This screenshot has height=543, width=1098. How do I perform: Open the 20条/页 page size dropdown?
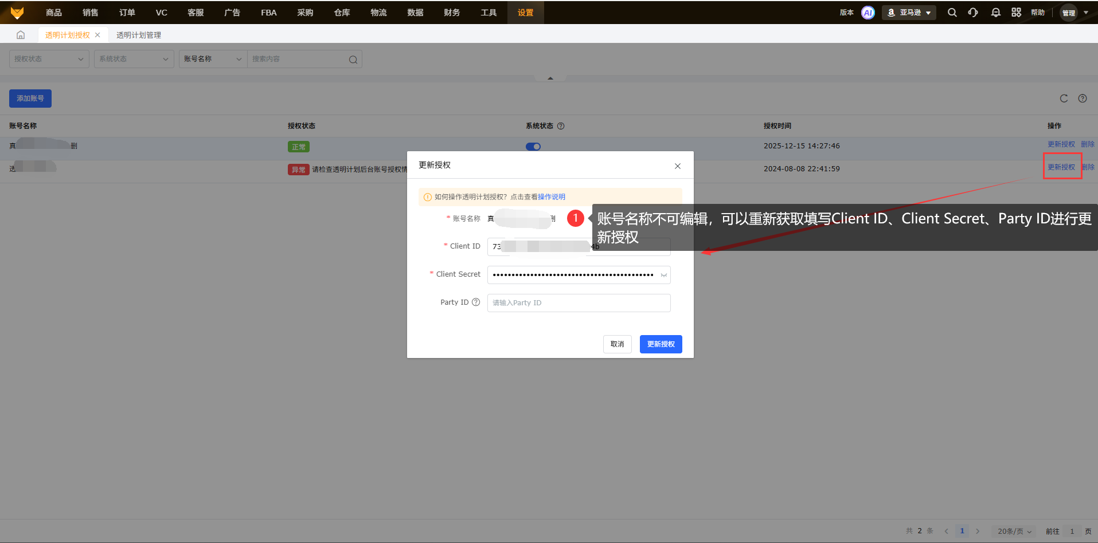click(x=1014, y=532)
